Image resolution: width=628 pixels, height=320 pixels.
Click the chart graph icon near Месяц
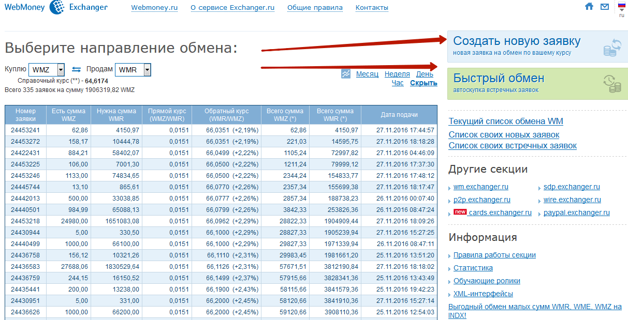[346, 74]
